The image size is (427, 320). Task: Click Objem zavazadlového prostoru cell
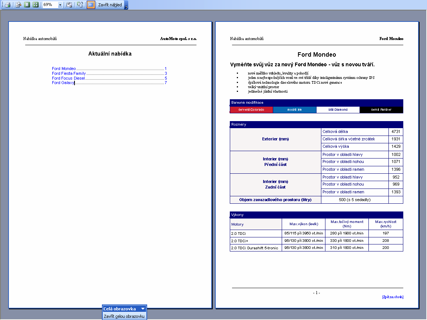tap(276, 200)
